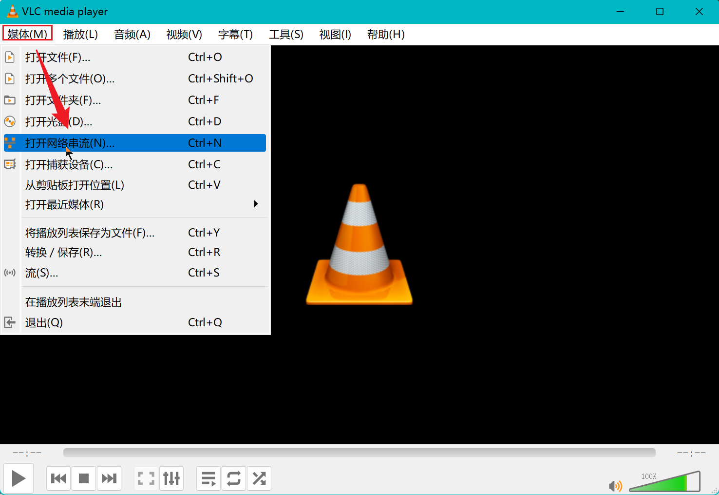Choose 打开文件夹(F)... entry
Viewport: 719px width, 495px height.
[x=135, y=100]
